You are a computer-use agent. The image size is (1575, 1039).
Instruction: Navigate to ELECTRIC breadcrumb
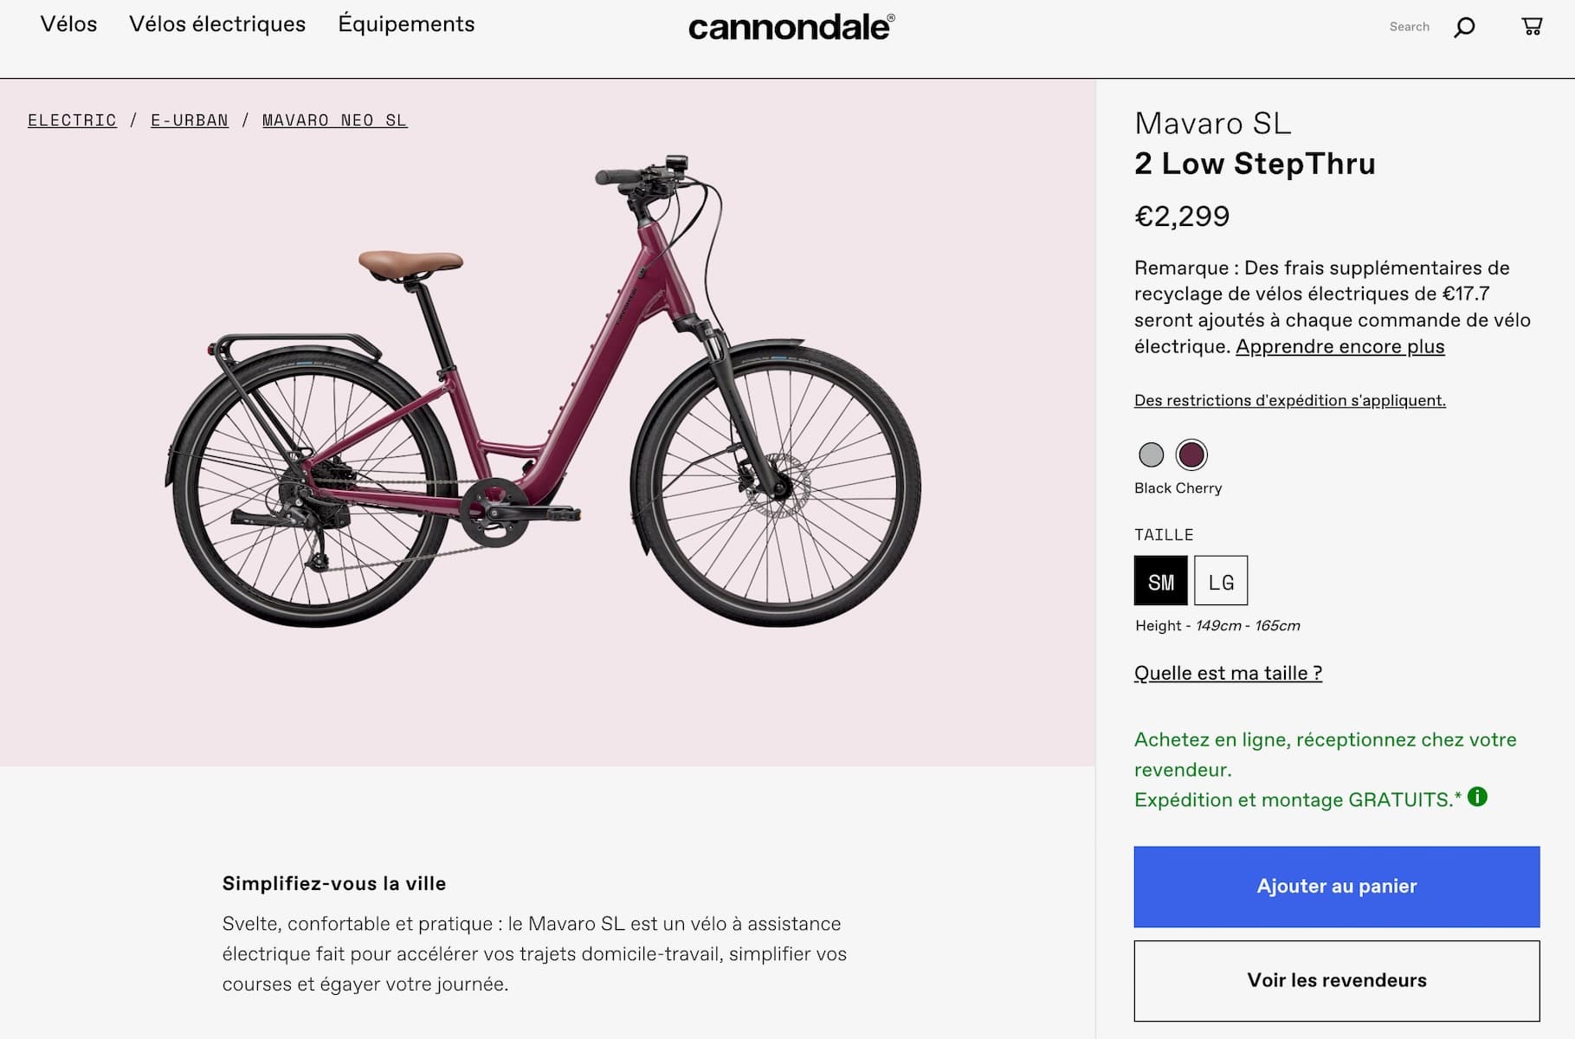[x=72, y=120]
